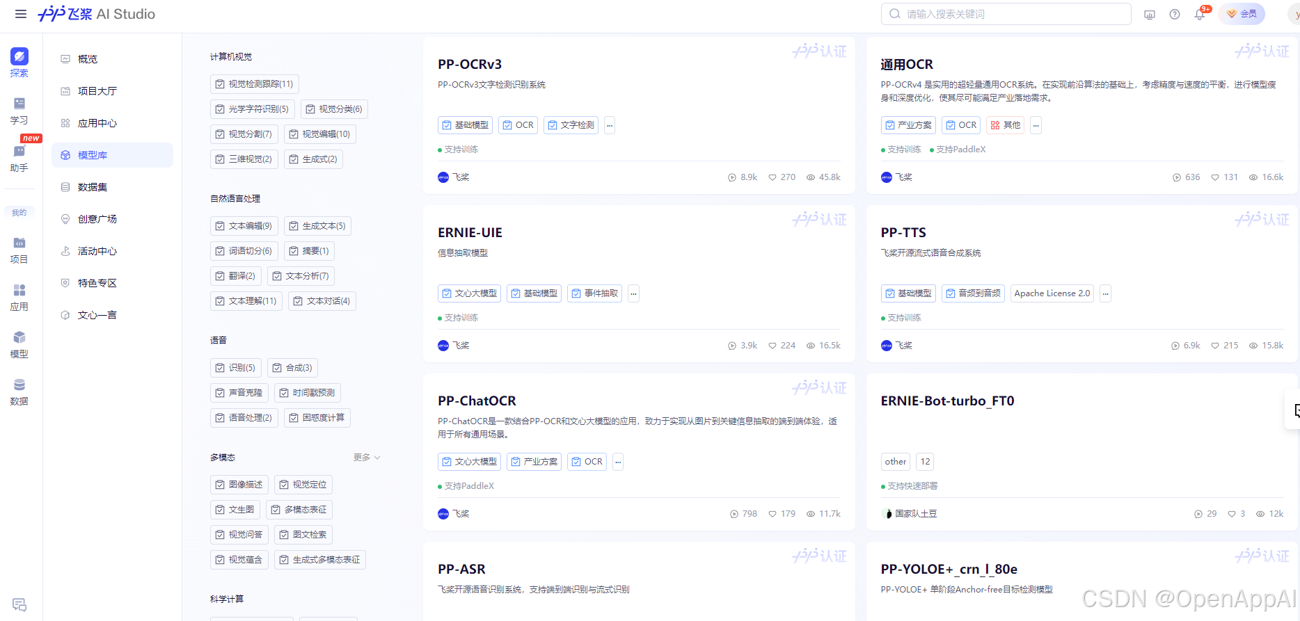Toggle 视觉检测跟踪(11) filter checkbox
This screenshot has height=621, width=1300.
click(255, 84)
